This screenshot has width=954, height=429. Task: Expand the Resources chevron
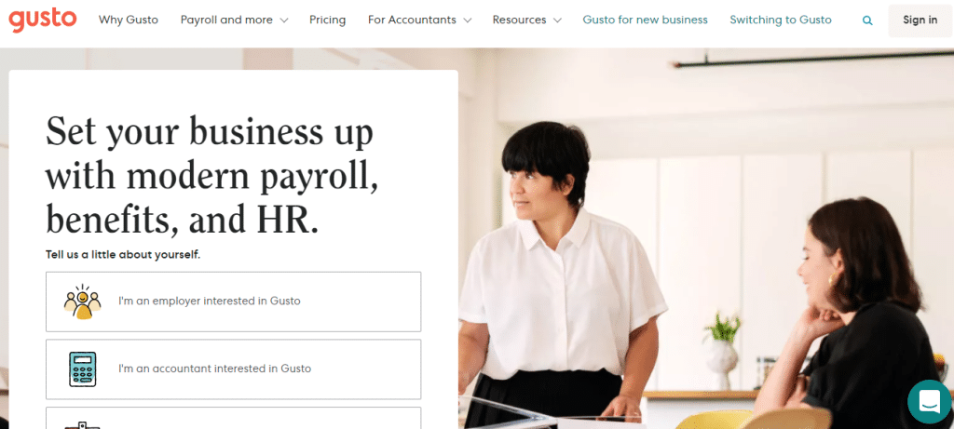[x=557, y=20]
